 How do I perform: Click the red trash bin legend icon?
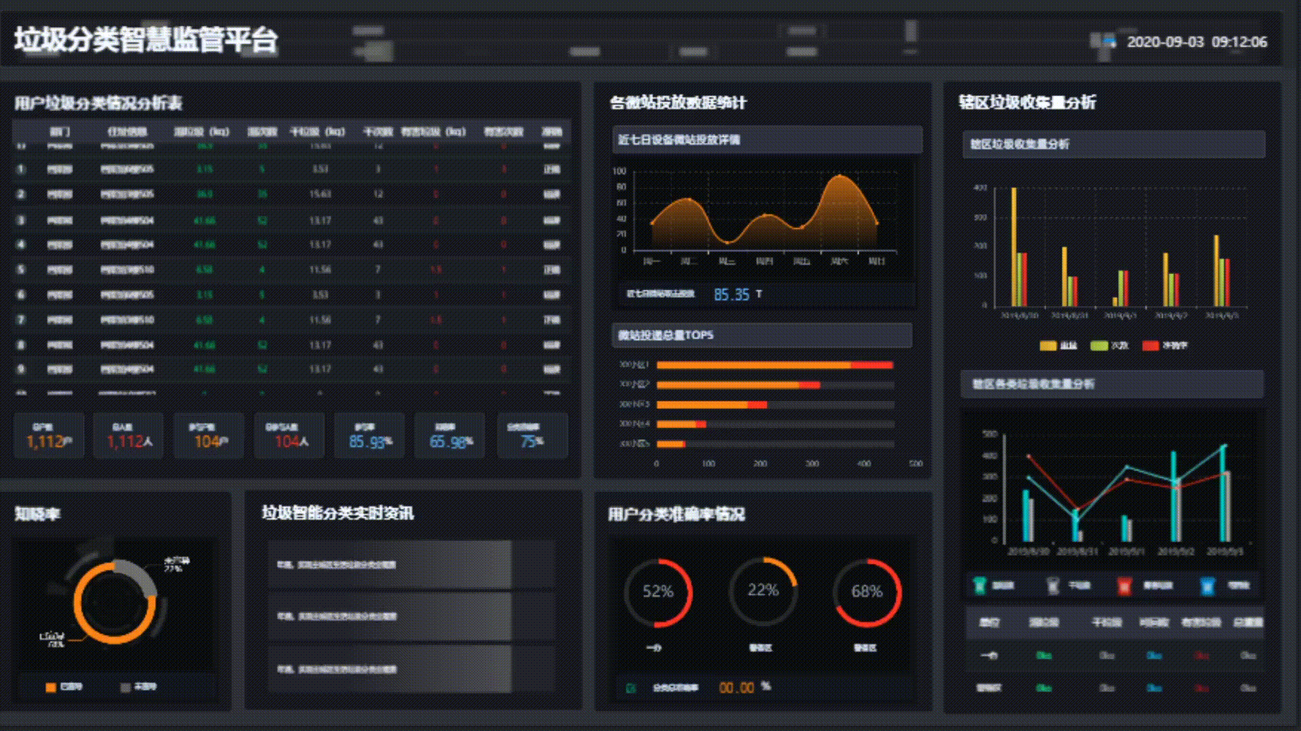click(1123, 585)
